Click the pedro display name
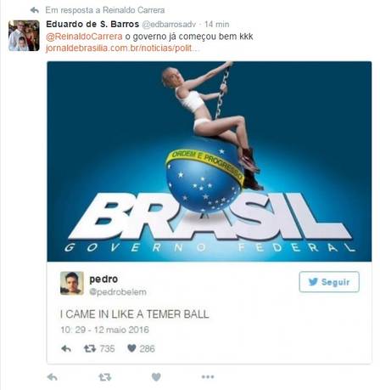This screenshot has width=380, height=390. point(103,280)
